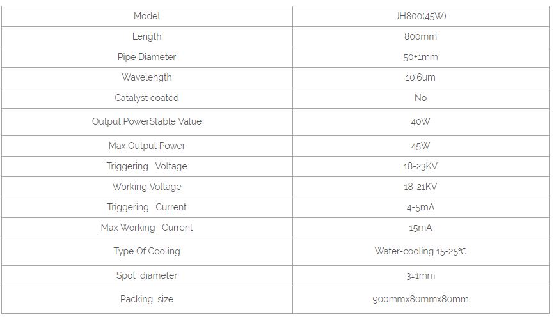The image size is (554, 317).
Task: Click the Working Voltage label
Action: (x=146, y=187)
